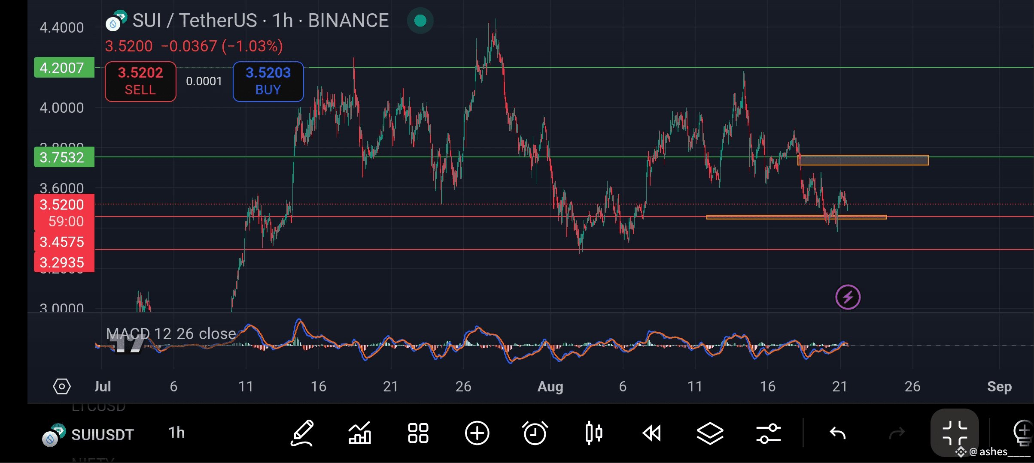Screen dimensions: 1034x463
Task: Select the lower orange rectangle zone
Action: coord(797,217)
